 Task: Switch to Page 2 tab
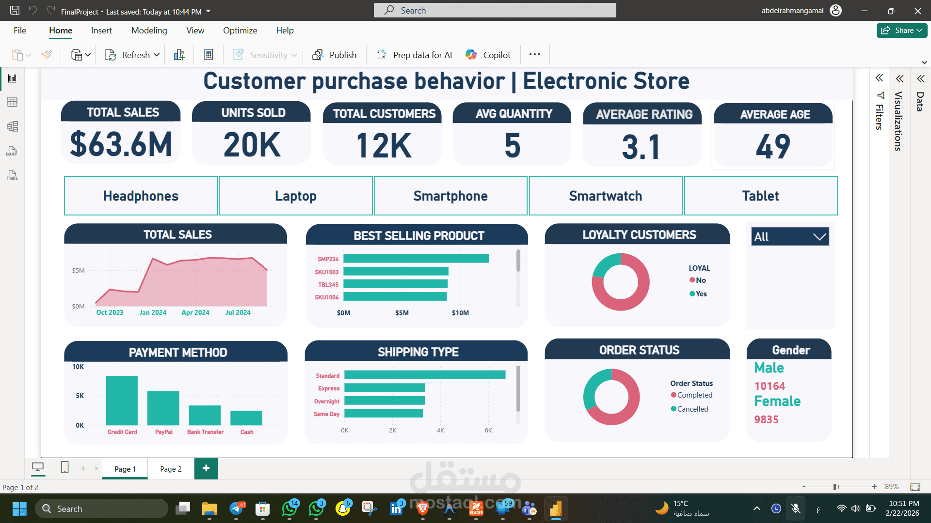pyautogui.click(x=170, y=468)
